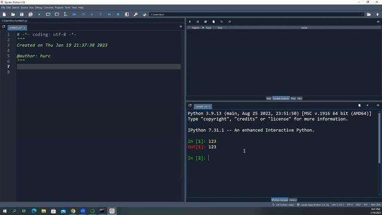Open the Help menu in the menu bar
This screenshot has width=382, height=215.
pyautogui.click(x=81, y=8)
